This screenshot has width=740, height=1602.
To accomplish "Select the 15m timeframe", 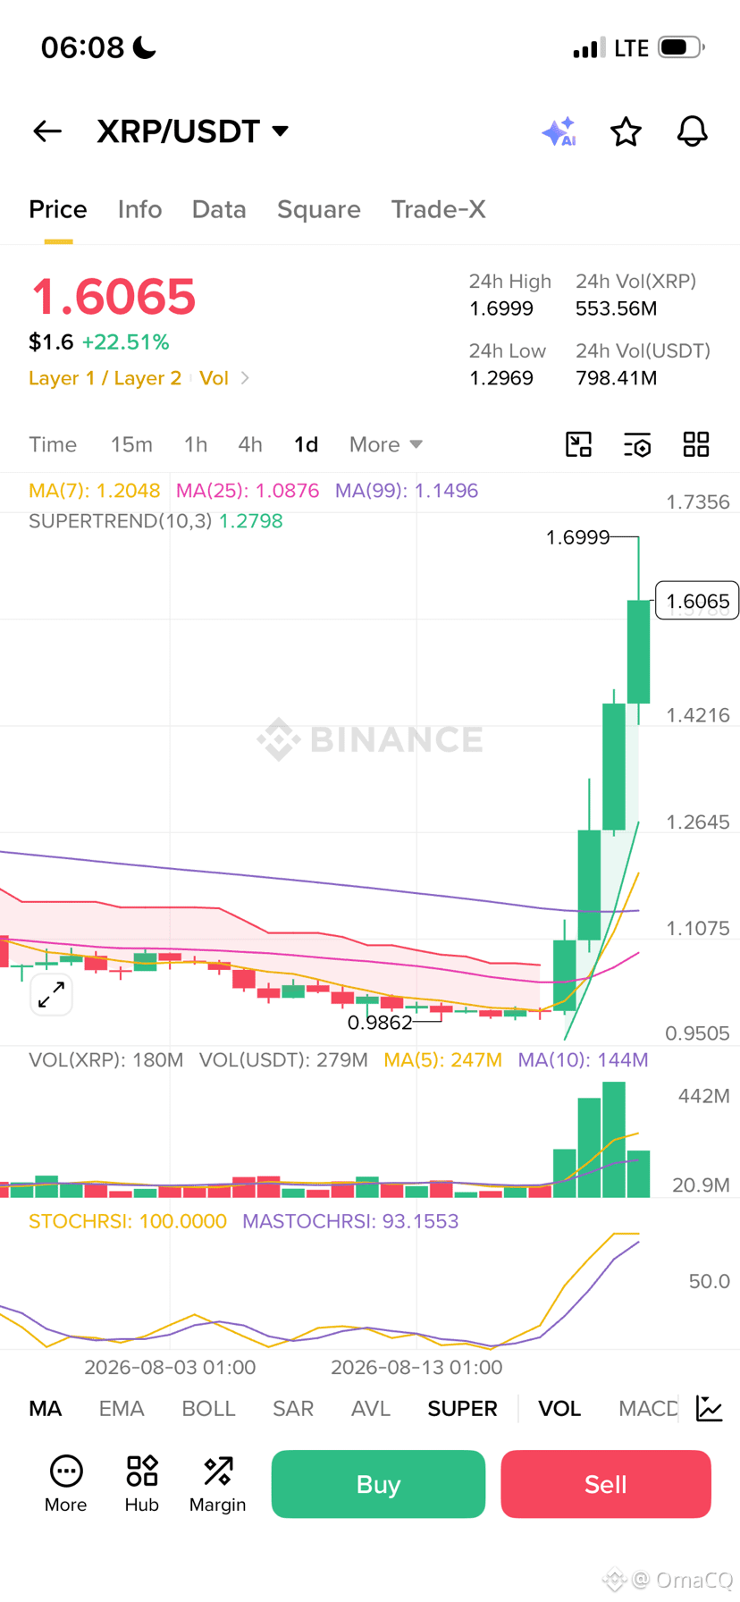I will click(131, 444).
